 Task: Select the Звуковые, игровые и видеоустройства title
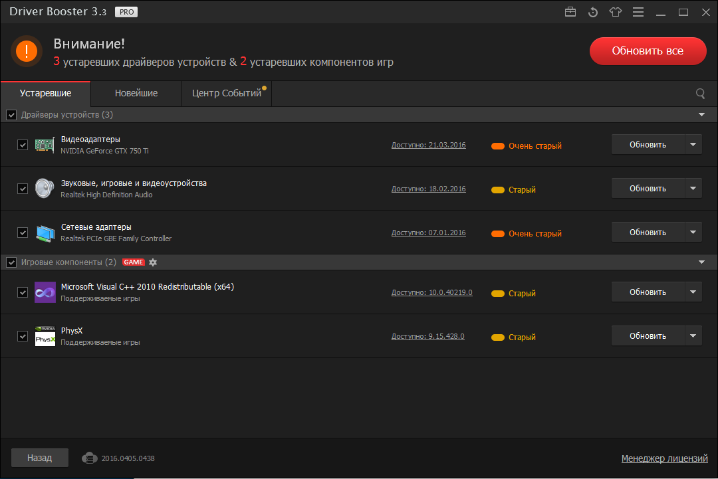point(134,183)
